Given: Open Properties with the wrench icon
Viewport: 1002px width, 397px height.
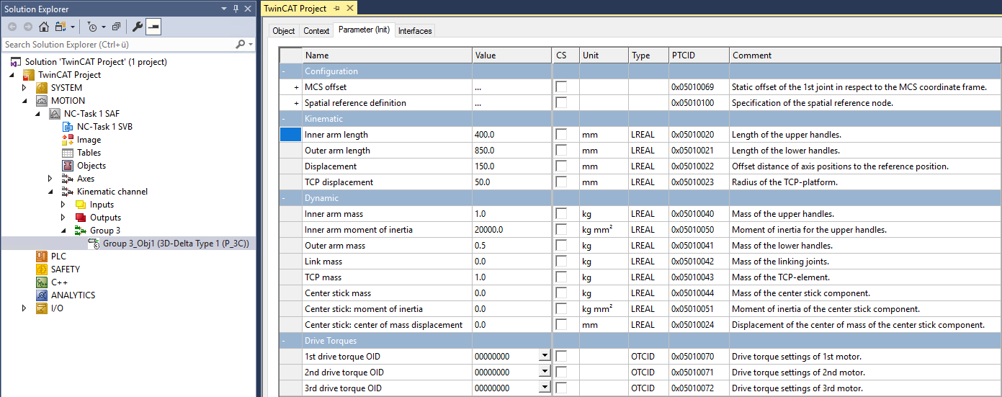Looking at the screenshot, I should (x=138, y=27).
